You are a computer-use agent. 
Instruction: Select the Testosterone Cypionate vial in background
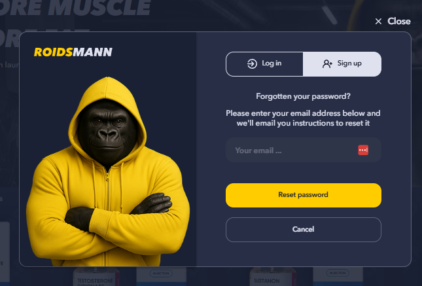tap(96, 277)
